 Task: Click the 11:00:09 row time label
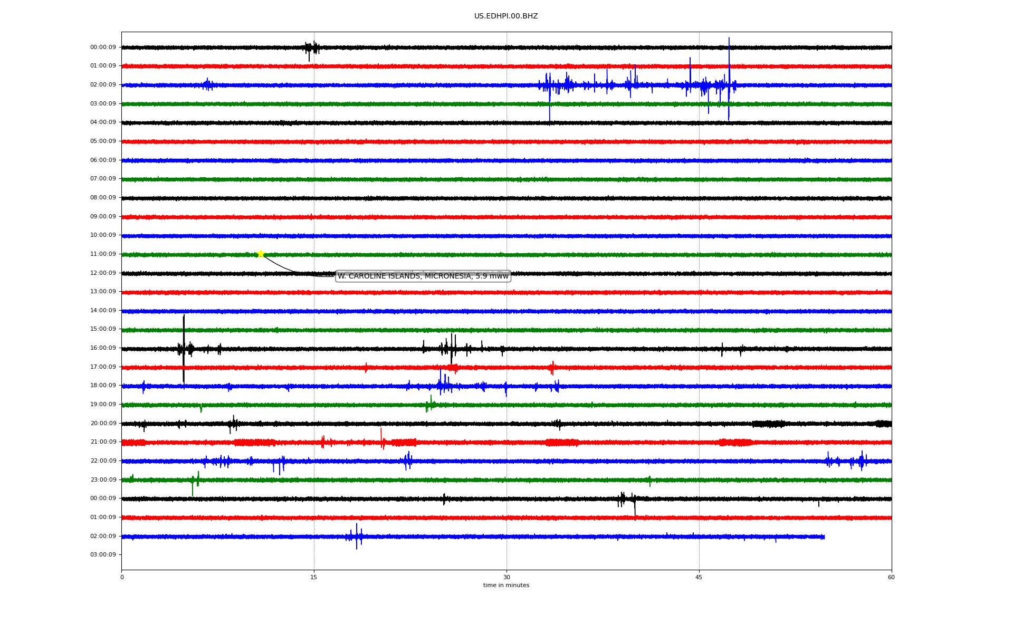pyautogui.click(x=103, y=254)
